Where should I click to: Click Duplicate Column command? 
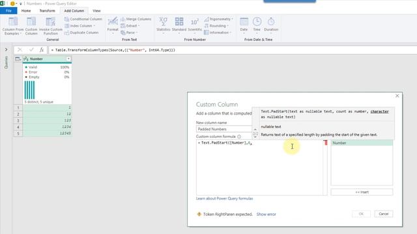81,32
